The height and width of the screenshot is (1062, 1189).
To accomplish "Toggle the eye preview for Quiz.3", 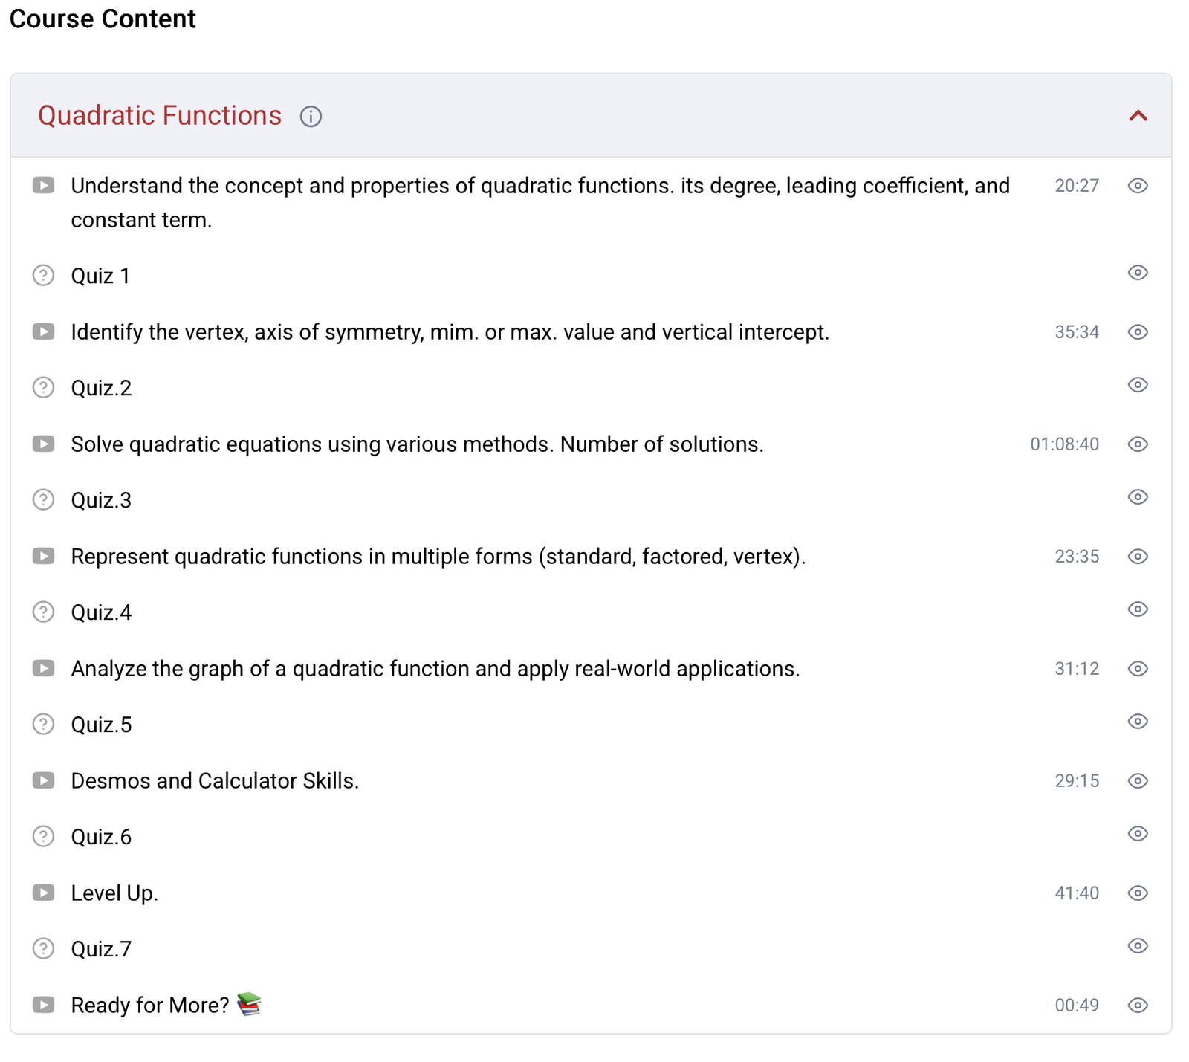I will coord(1138,497).
